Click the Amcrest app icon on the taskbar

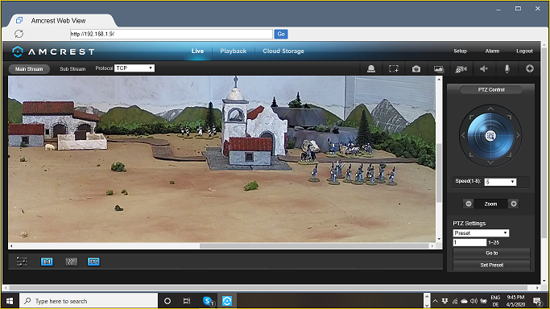(227, 301)
